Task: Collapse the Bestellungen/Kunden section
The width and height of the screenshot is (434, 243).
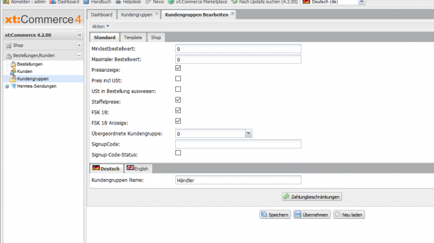Action: [79, 56]
